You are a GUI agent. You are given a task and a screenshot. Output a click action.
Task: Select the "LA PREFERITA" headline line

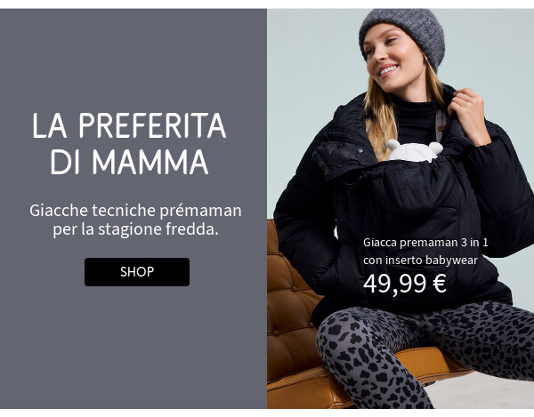[x=129, y=125]
